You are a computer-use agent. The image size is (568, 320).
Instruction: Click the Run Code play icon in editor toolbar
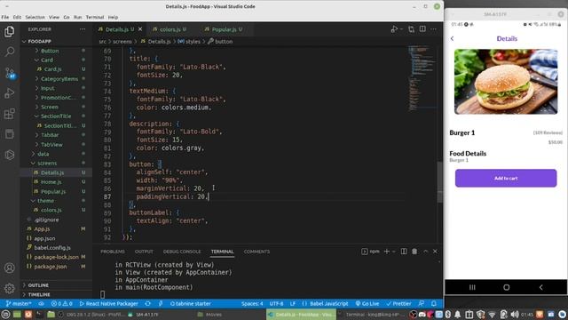(394, 29)
